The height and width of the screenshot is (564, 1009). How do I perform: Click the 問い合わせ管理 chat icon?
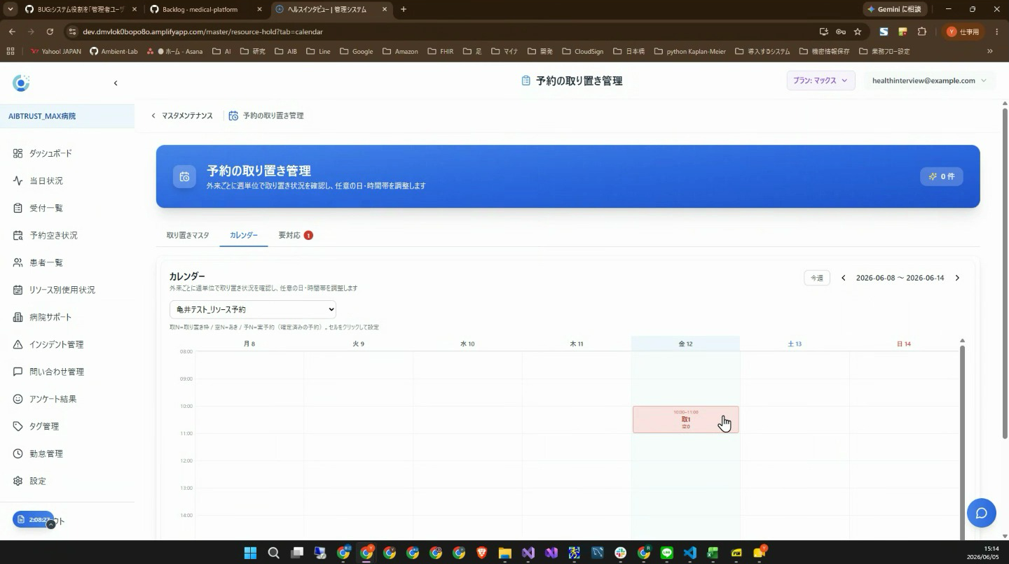click(x=18, y=372)
